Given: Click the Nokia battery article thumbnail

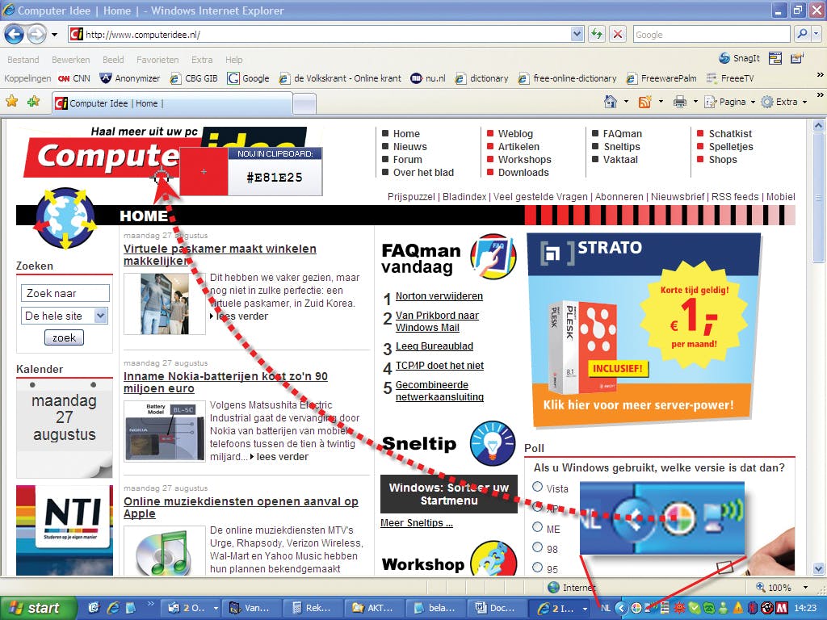Looking at the screenshot, I should [x=165, y=431].
